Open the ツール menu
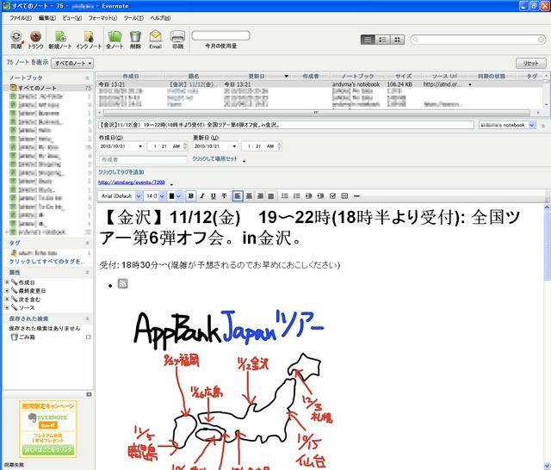Viewport: 551px width, 470px height. click(x=133, y=18)
